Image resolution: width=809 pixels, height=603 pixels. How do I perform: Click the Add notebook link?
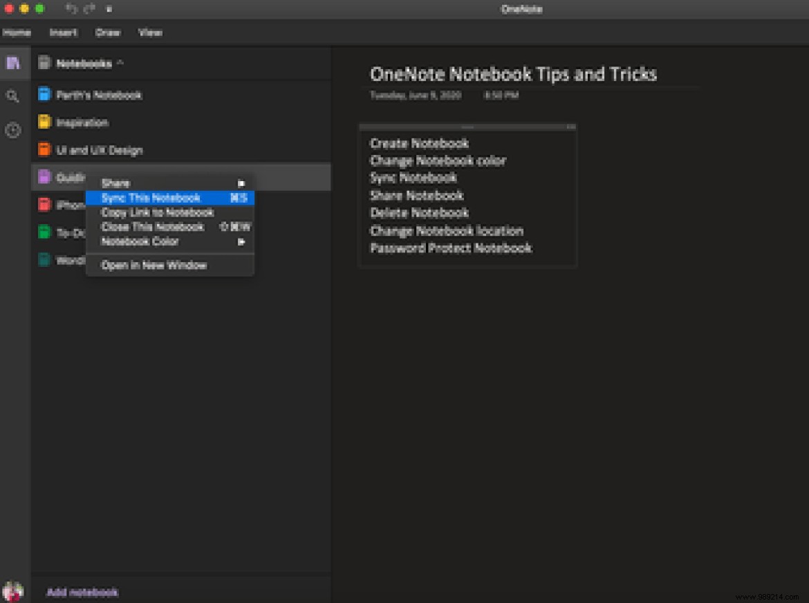82,592
